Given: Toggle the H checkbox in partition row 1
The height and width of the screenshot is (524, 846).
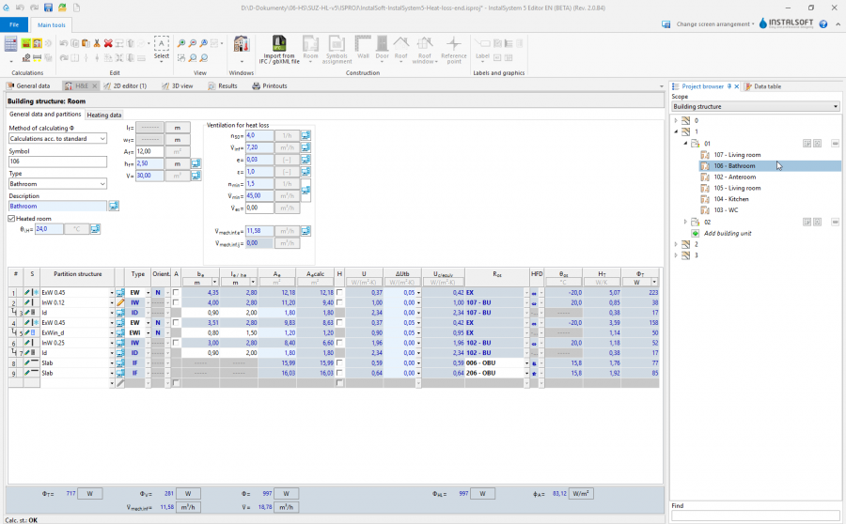Looking at the screenshot, I should (340, 293).
